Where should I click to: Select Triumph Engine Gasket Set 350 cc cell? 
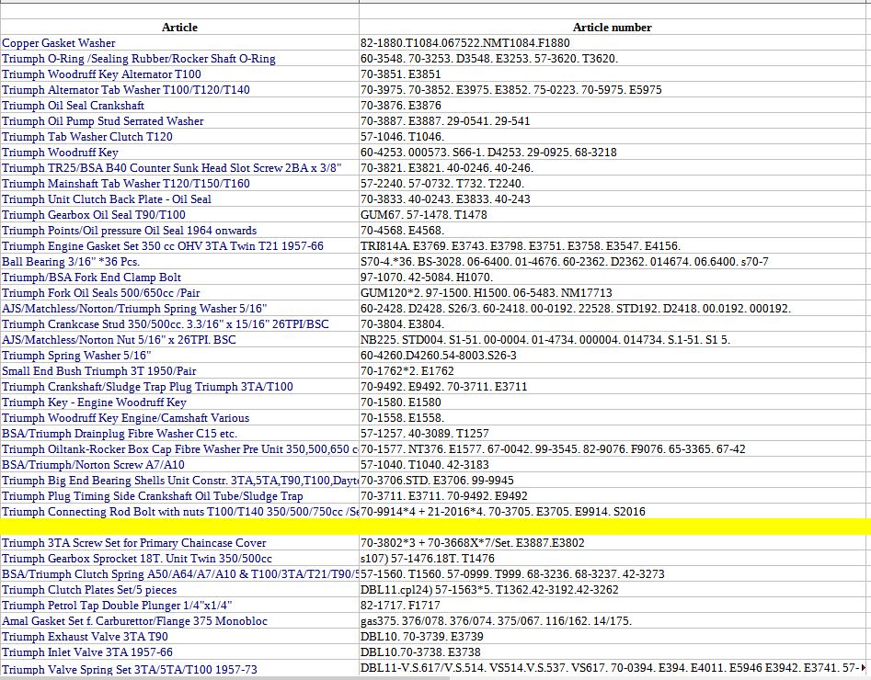[x=179, y=246]
